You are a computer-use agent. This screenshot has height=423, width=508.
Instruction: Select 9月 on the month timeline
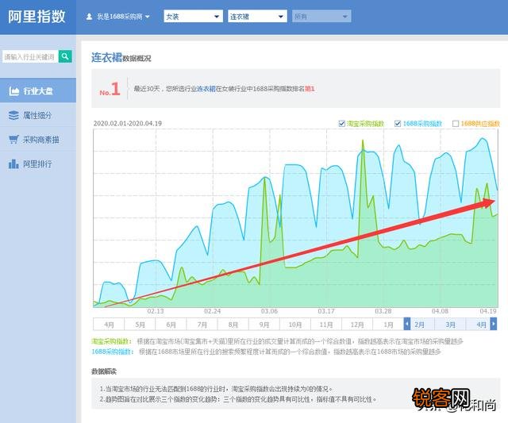[264, 325]
